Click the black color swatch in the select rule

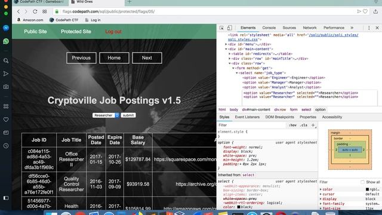pos(239,207)
